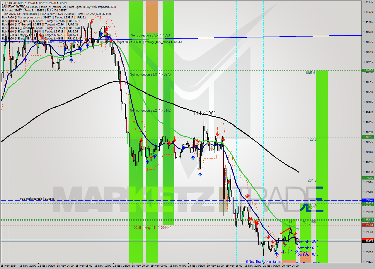Viewport: 375px width, 269px height.
Task: Select the 'Sell correction 87.5 | 1.4093' label
Action: (150, 35)
